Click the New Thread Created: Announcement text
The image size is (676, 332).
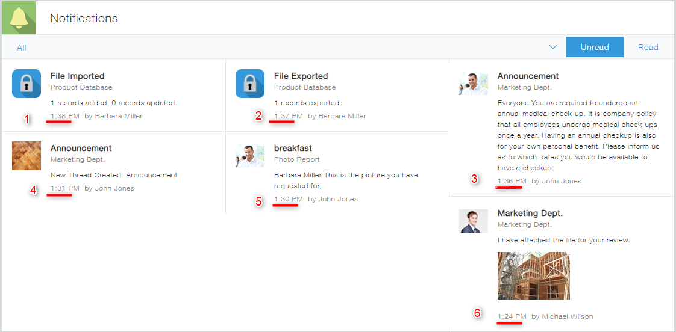click(114, 175)
